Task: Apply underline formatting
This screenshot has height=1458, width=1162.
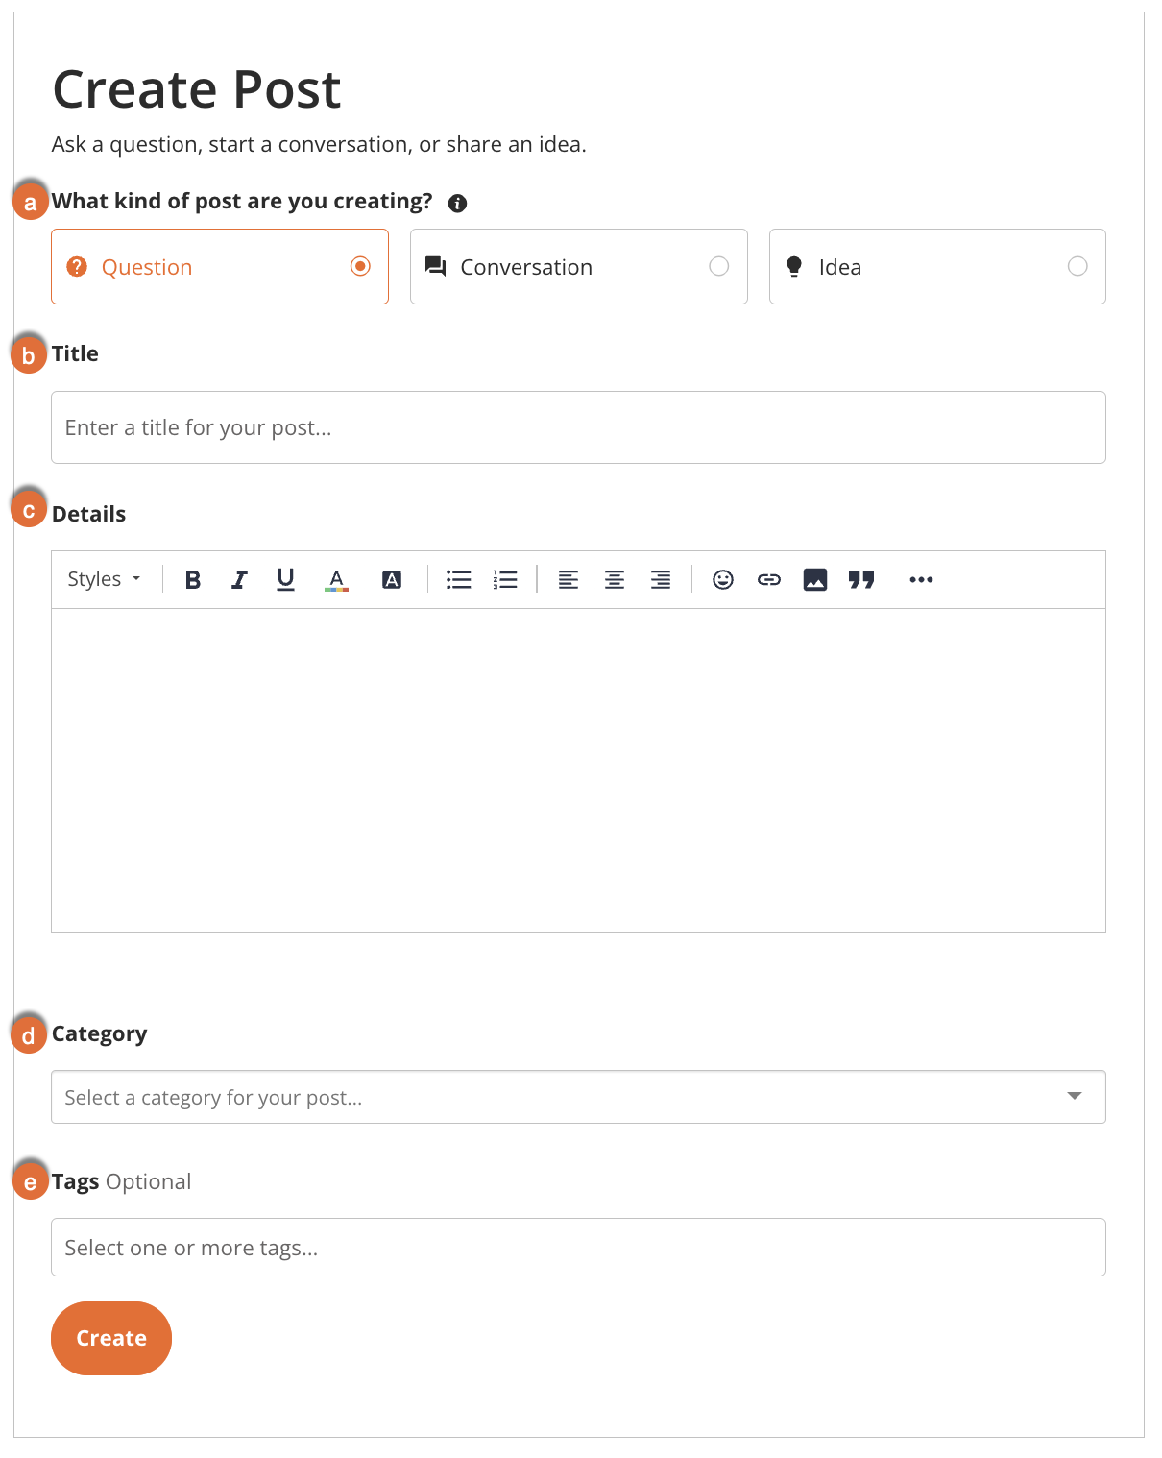Action: pyautogui.click(x=285, y=579)
